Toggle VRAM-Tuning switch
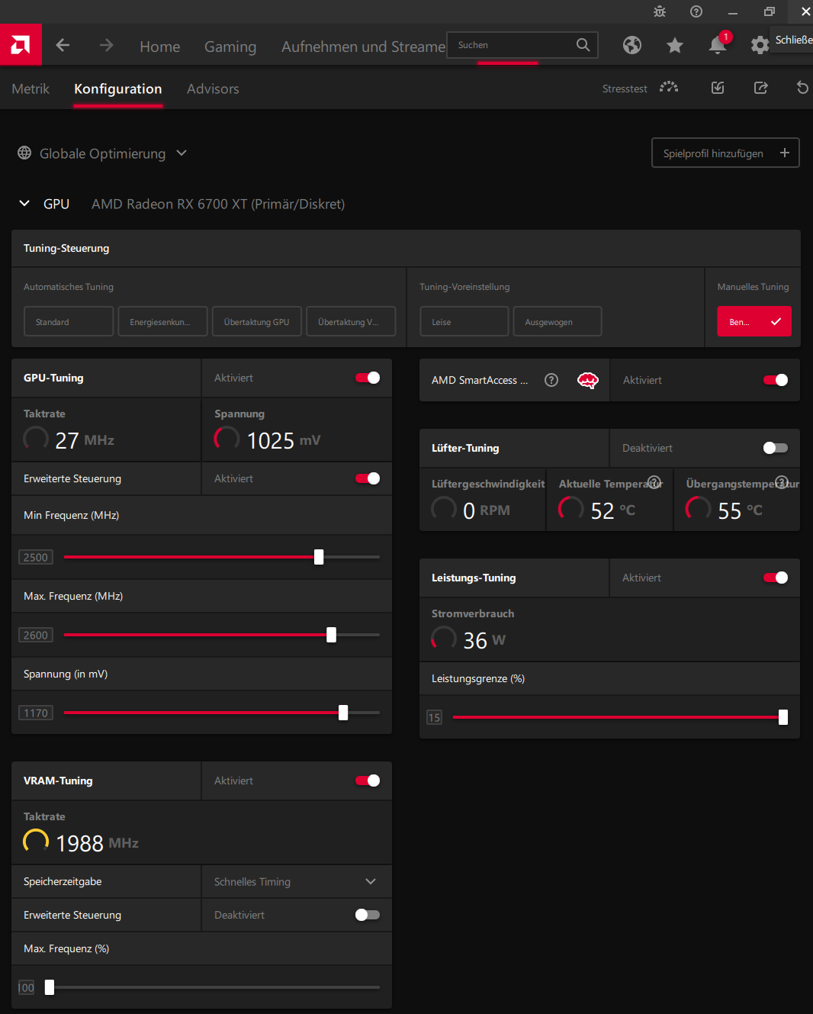This screenshot has width=813, height=1014. coord(368,781)
